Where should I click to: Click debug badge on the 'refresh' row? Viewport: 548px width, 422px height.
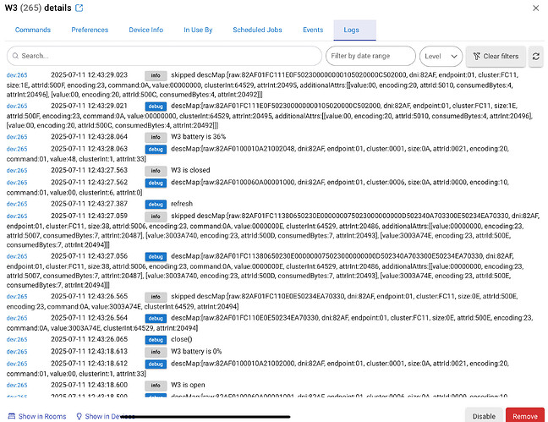click(156, 204)
